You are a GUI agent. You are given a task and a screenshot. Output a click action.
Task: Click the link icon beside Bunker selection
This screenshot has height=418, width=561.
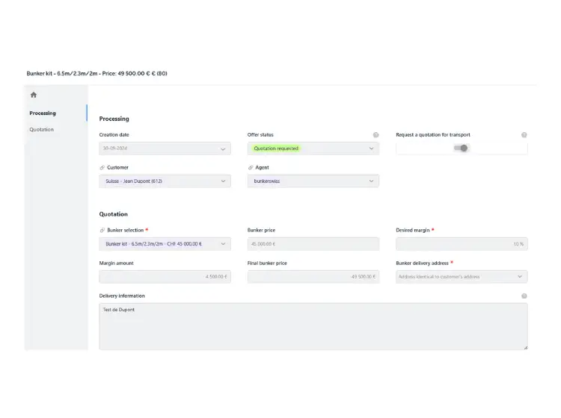[x=102, y=231]
